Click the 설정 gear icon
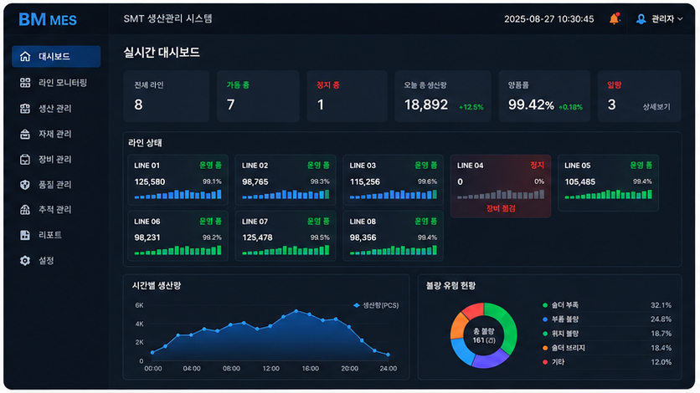The image size is (700, 393). pos(25,260)
